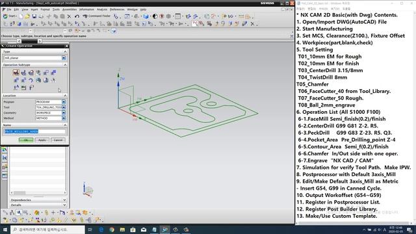Open the Insert menu
416x234 pixels.
[x=34, y=9]
